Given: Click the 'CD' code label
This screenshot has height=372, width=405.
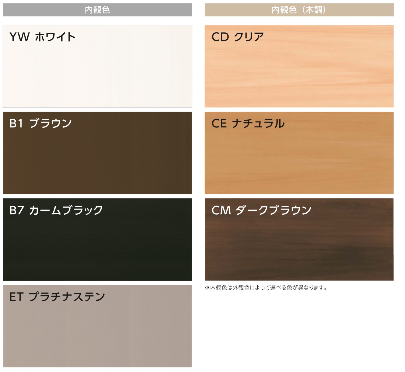Looking at the screenshot, I should (x=220, y=37).
